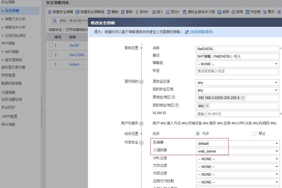282x188 pixels.
Task: Open the 入侵防御 web_server dropdown
Action: click(277, 151)
